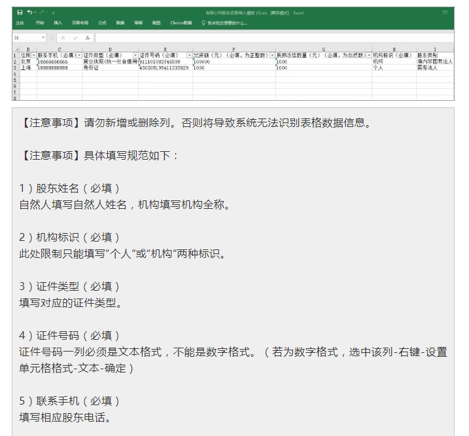The height and width of the screenshot is (436, 469).
Task: Click the Enter checkmark icon in formula bar
Action: [x=75, y=38]
